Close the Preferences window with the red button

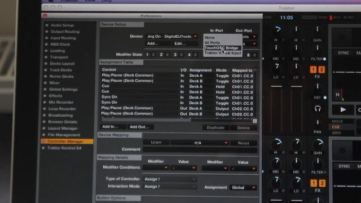pos(45,15)
